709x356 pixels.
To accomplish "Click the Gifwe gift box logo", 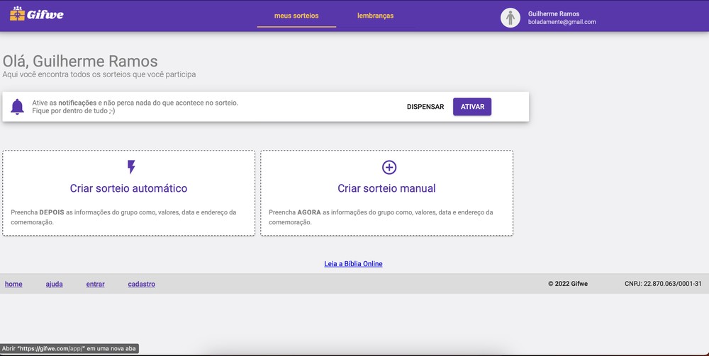I will point(17,14).
